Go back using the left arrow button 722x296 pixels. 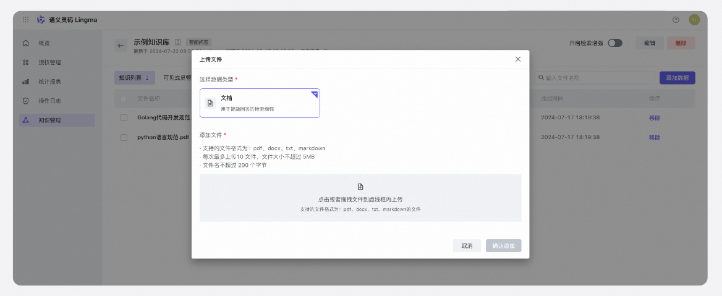[x=121, y=46]
